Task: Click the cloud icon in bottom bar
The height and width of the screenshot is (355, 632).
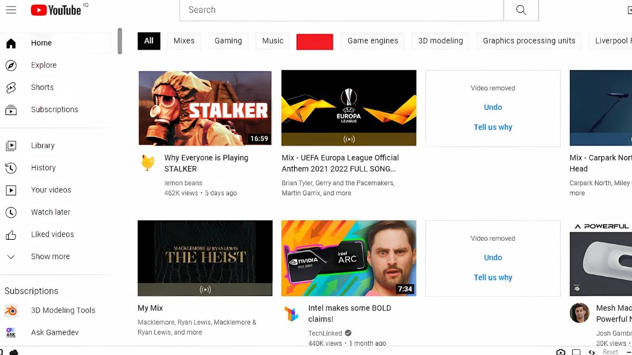Action: point(14,352)
